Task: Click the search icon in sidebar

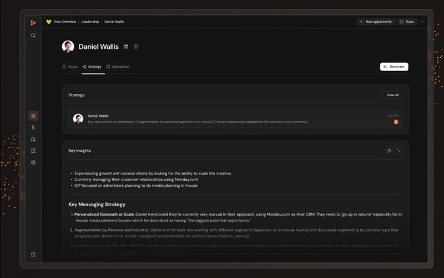Action: coord(33,36)
